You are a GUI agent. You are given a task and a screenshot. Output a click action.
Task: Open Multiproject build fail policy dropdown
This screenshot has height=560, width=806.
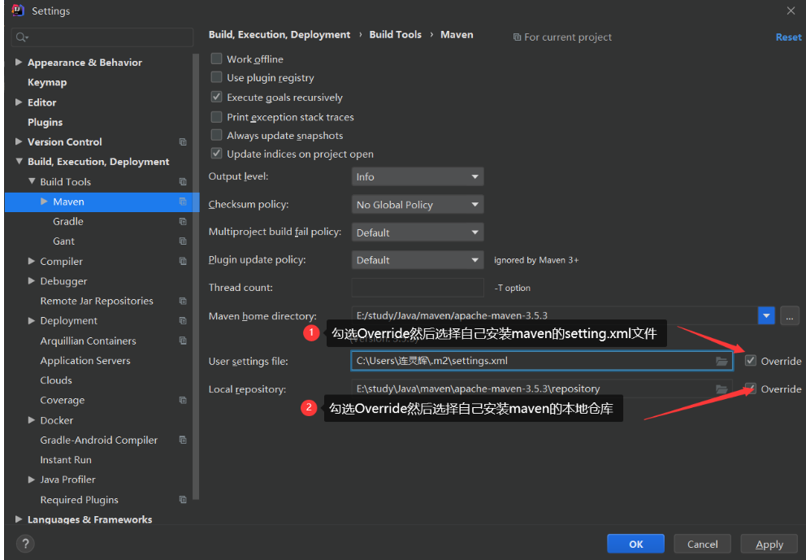tap(418, 232)
